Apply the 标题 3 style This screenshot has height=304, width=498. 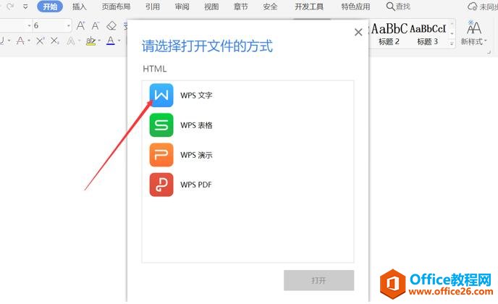pyautogui.click(x=428, y=33)
